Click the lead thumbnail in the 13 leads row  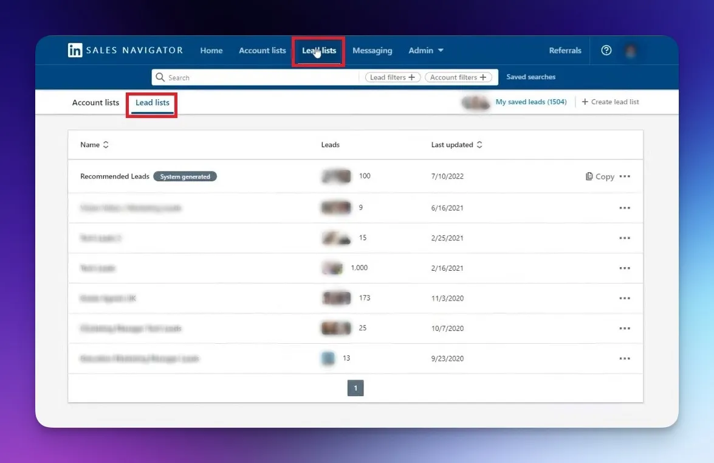(x=328, y=358)
